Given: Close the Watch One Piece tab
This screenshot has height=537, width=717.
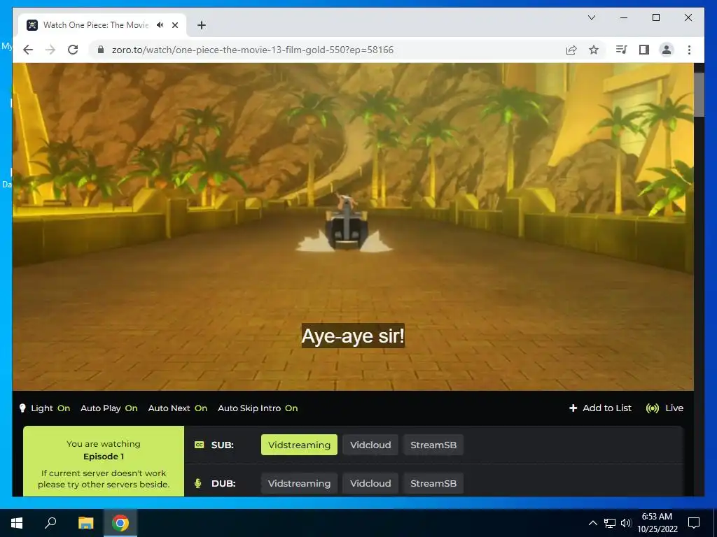Looking at the screenshot, I should 174,25.
